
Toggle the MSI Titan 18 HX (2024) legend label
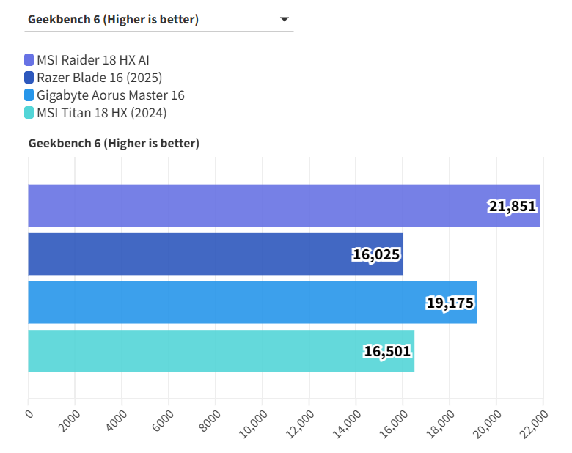(101, 112)
